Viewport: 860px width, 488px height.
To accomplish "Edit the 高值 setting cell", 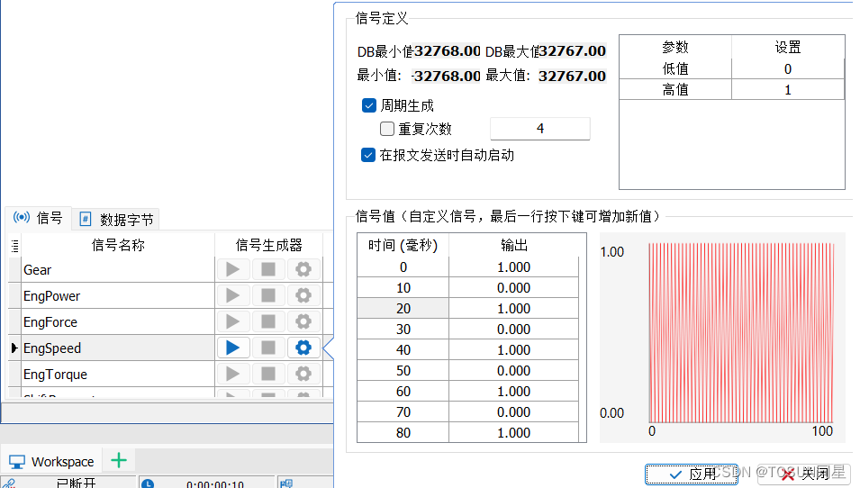I will tap(788, 90).
